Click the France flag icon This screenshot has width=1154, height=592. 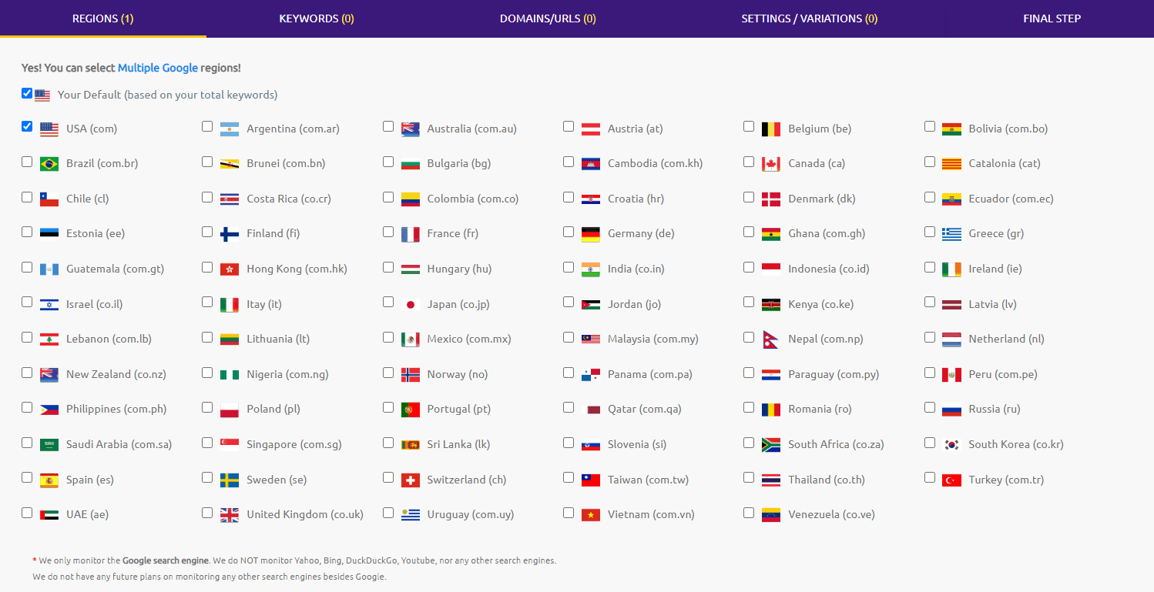tap(411, 234)
